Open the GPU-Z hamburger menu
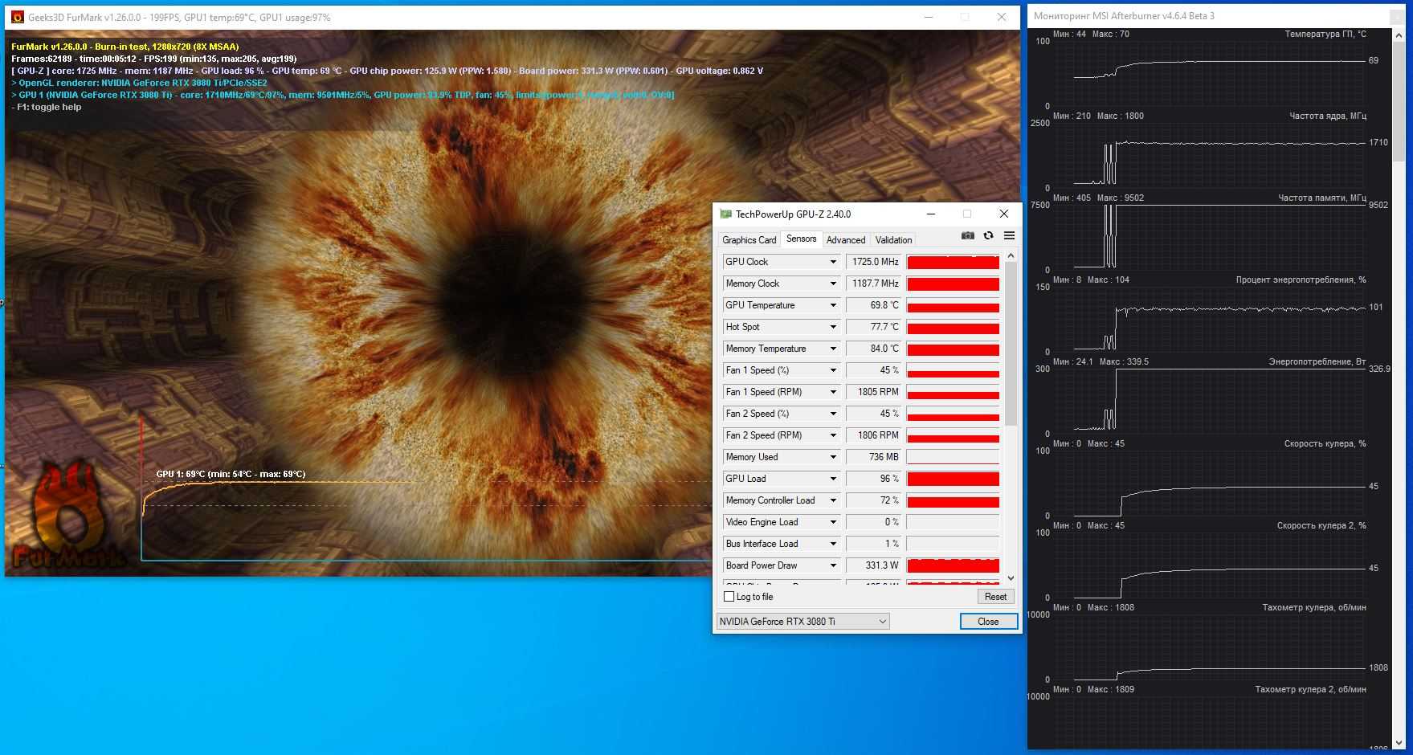The height and width of the screenshot is (755, 1413). [1009, 235]
